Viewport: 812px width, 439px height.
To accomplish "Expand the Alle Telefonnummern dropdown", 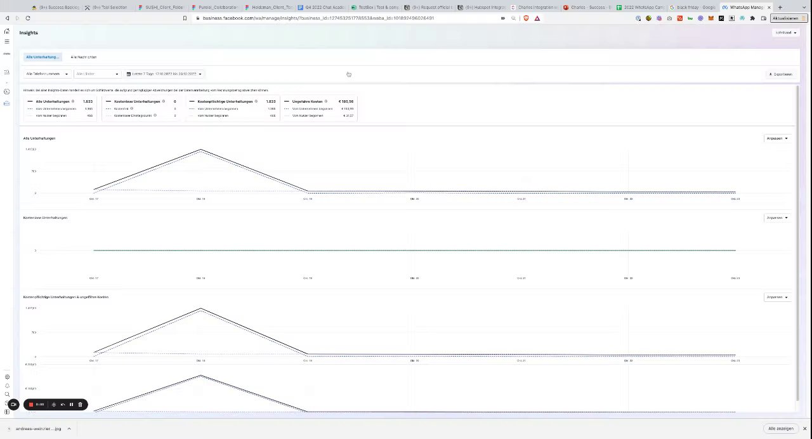I will pyautogui.click(x=47, y=74).
